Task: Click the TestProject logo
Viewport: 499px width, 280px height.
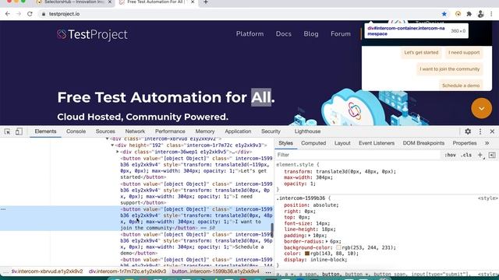Action: (92, 34)
